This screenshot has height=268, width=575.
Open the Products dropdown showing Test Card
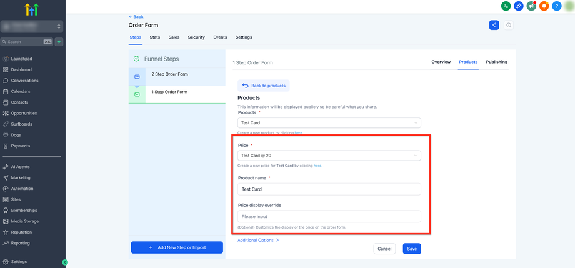329,123
